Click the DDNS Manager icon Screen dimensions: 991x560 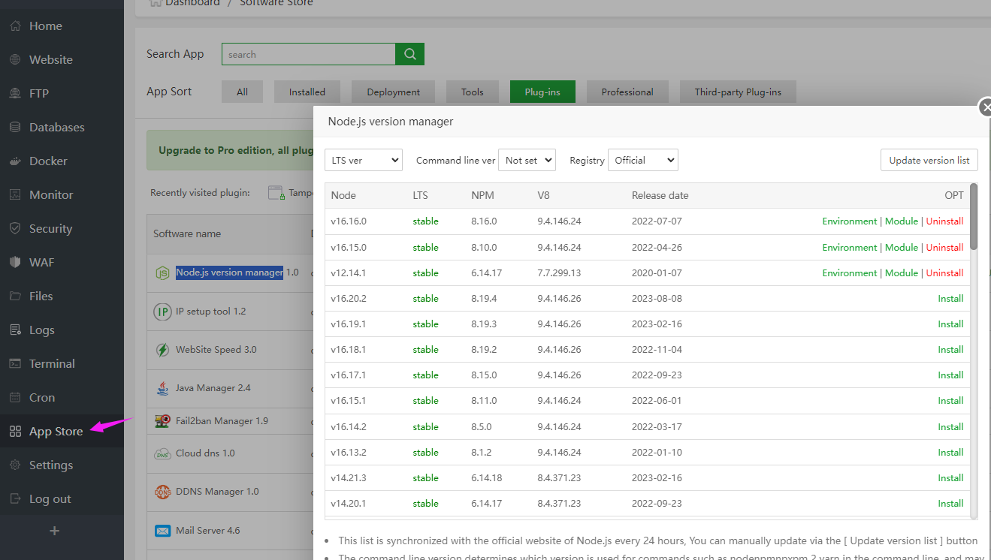162,492
